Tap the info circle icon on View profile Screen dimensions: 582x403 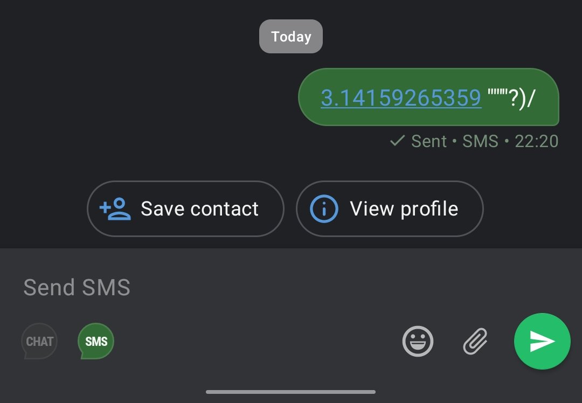coord(324,209)
